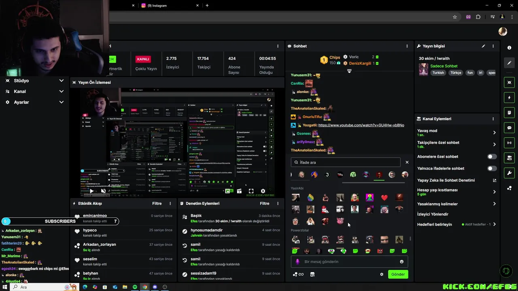The image size is (518, 291).
Task: Open the shop icon below message box
Action: (312, 274)
